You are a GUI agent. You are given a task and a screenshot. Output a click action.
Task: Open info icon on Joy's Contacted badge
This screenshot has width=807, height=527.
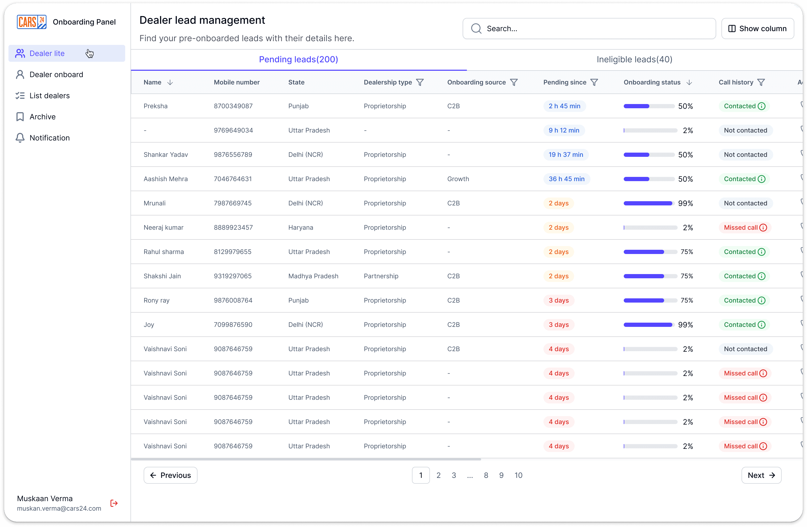click(x=762, y=325)
